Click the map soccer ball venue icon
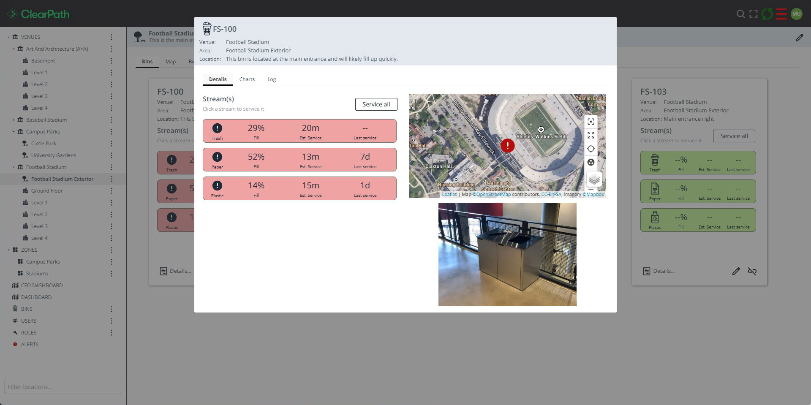The image size is (811, 405). point(591,162)
